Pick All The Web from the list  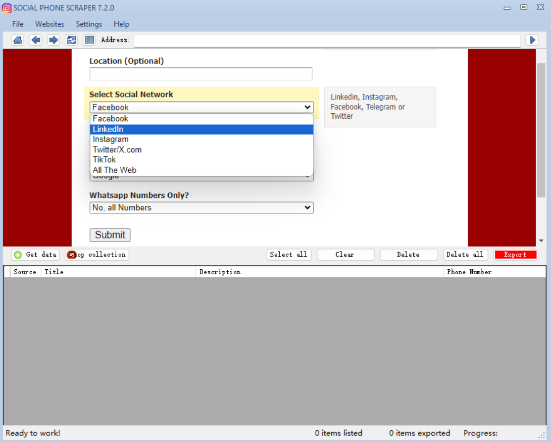pos(201,170)
